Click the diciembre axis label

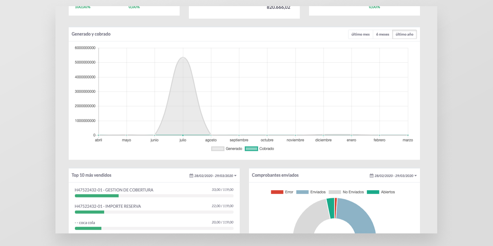tap(324, 140)
